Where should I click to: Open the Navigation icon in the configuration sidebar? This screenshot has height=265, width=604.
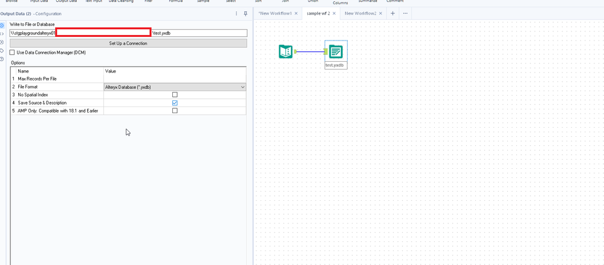click(2, 42)
